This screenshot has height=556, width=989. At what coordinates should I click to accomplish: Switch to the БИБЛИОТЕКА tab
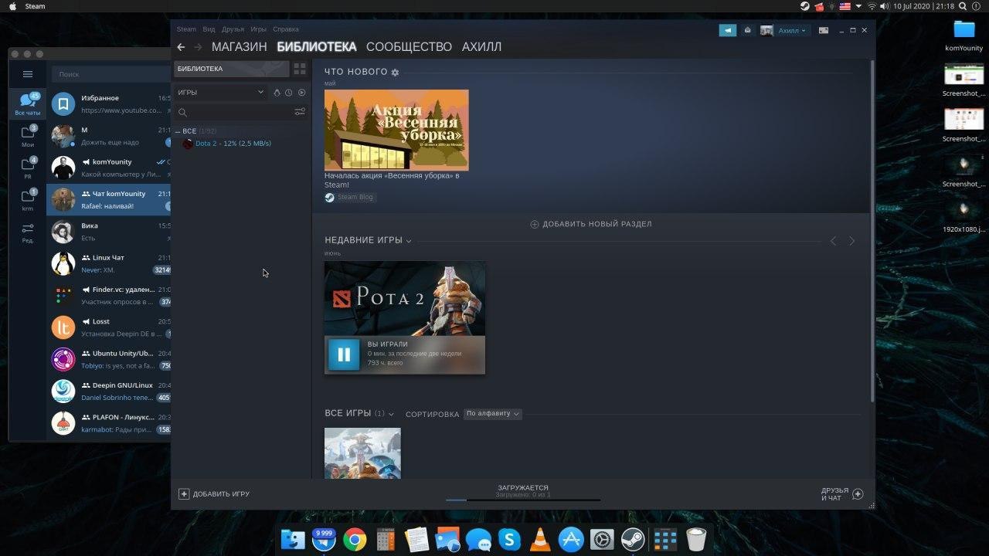317,47
